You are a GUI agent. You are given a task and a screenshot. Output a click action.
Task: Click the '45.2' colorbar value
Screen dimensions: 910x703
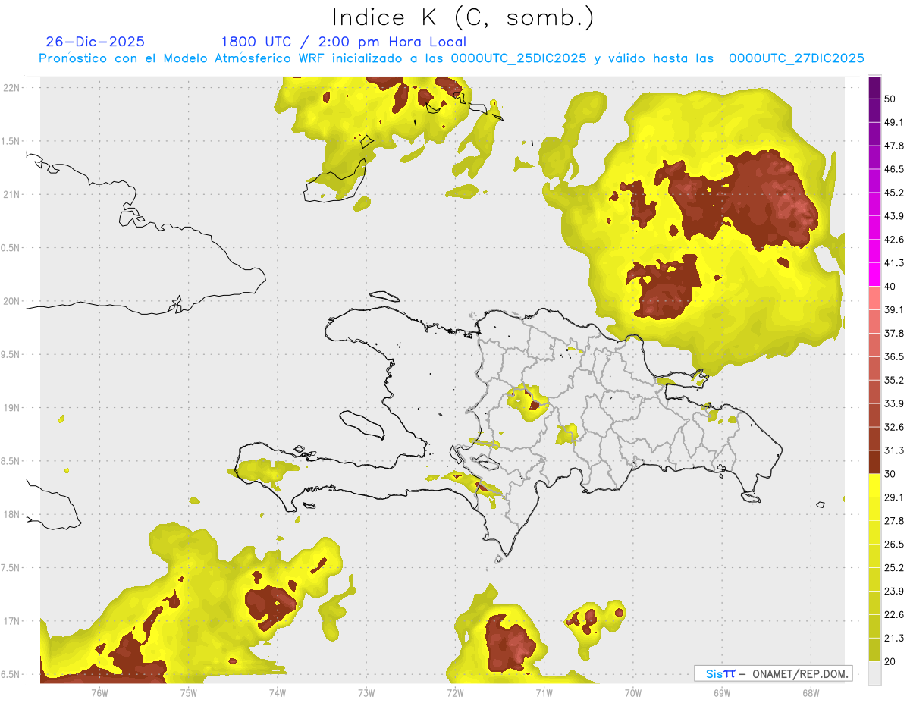pyautogui.click(x=894, y=193)
